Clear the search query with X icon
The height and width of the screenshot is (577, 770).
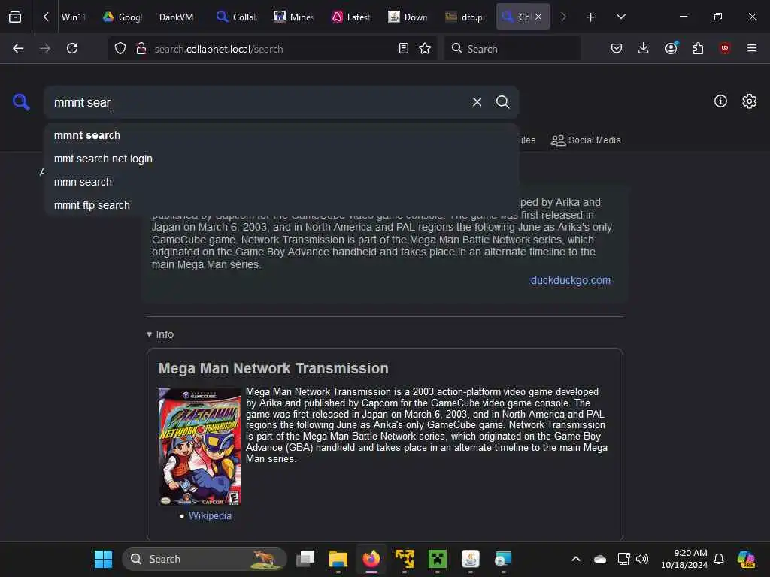[x=477, y=102]
